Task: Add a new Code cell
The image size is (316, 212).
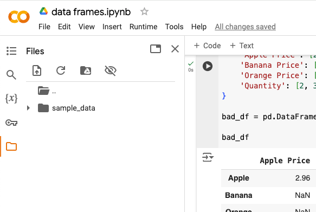Action: tap(207, 46)
